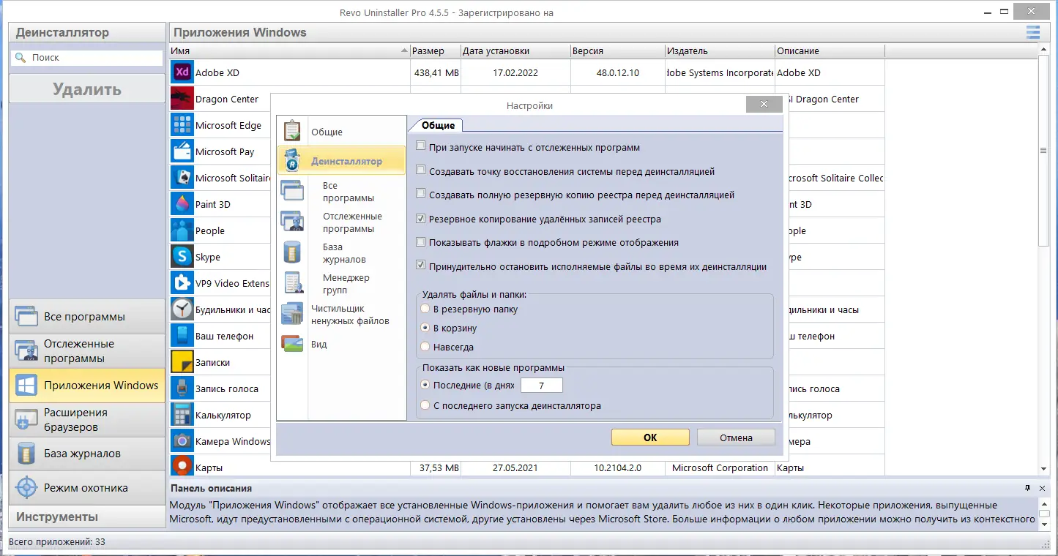Select Менеджер групп in settings tree
Viewport: 1058px width, 556px height.
click(x=346, y=284)
